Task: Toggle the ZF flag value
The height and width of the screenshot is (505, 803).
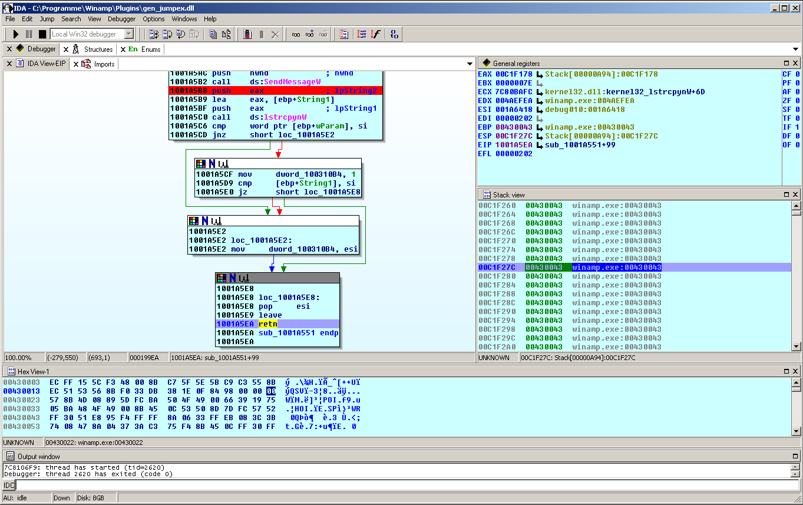Action: click(x=798, y=101)
